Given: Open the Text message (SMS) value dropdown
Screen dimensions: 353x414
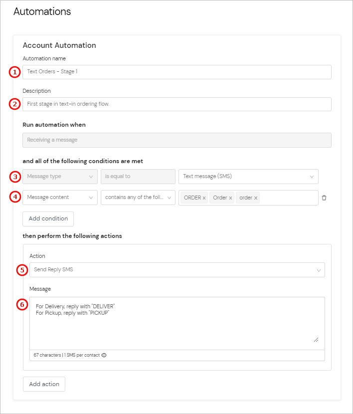Looking at the screenshot, I should [248, 177].
